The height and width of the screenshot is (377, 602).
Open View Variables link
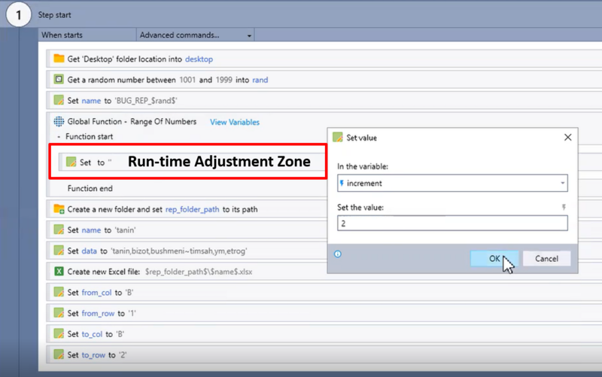click(x=235, y=122)
